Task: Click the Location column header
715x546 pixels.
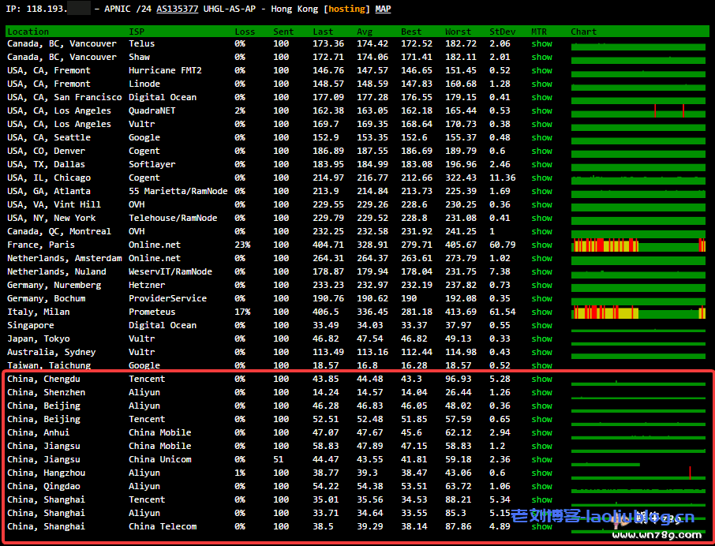Action: [28, 32]
